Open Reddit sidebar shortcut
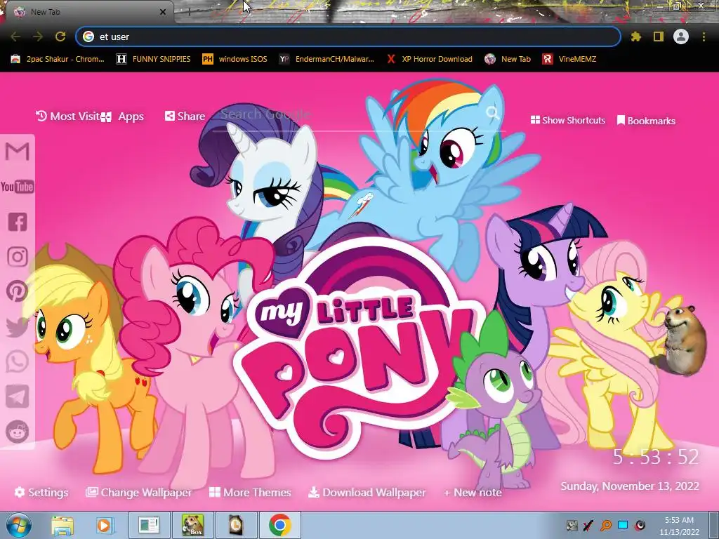Screen dimensions: 719x539 click(x=18, y=432)
